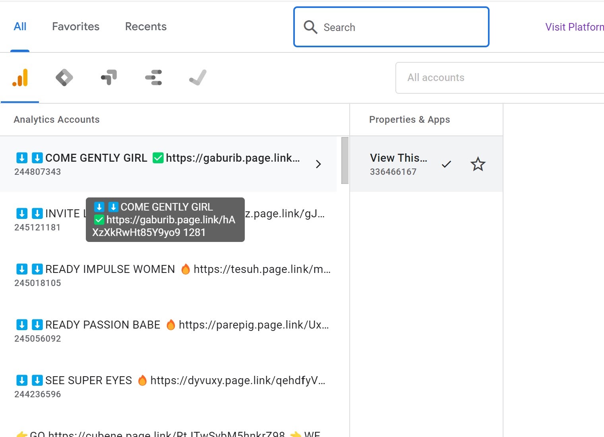Click the search magnifier icon
The width and height of the screenshot is (604, 437).
310,27
